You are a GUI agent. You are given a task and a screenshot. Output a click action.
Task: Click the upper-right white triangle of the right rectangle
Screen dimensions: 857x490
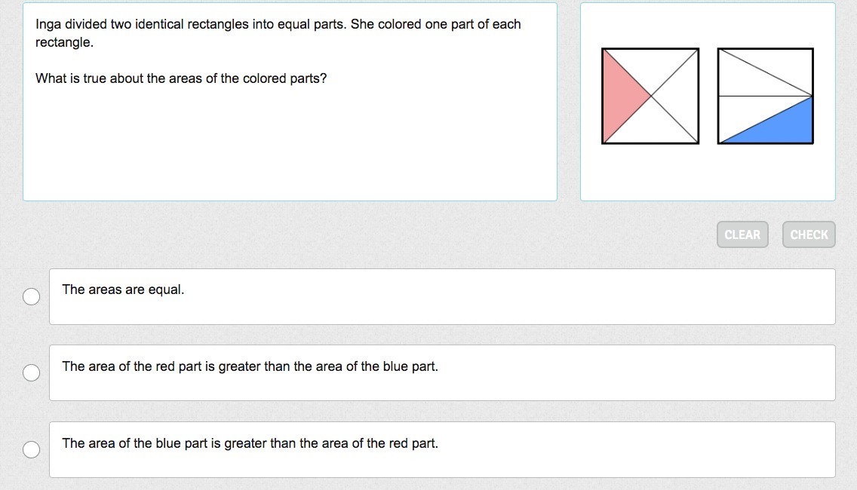click(x=781, y=65)
